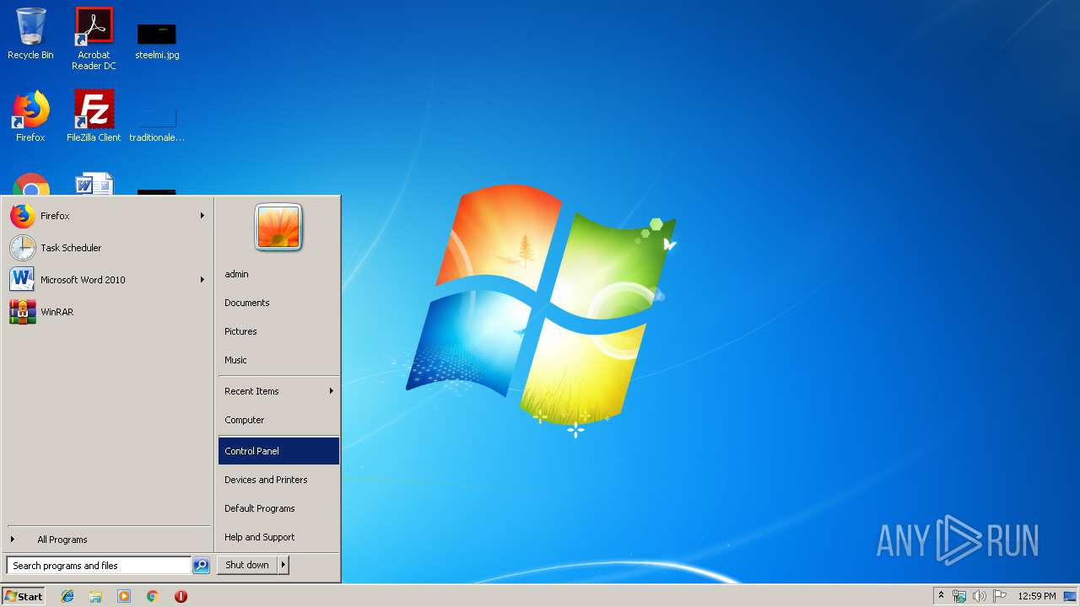Image resolution: width=1080 pixels, height=607 pixels.
Task: Expand the Recent Items submenu
Action: pos(278,391)
